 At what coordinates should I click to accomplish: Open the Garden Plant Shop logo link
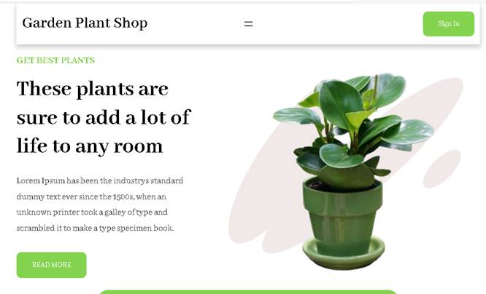(85, 23)
